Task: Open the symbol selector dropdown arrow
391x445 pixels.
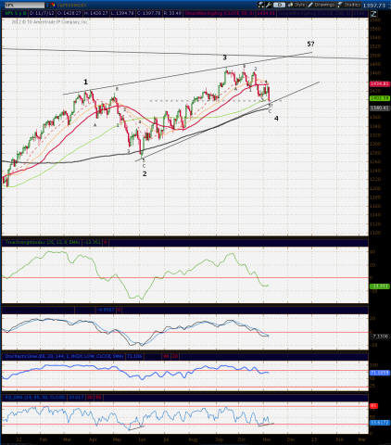Action: point(47,5)
